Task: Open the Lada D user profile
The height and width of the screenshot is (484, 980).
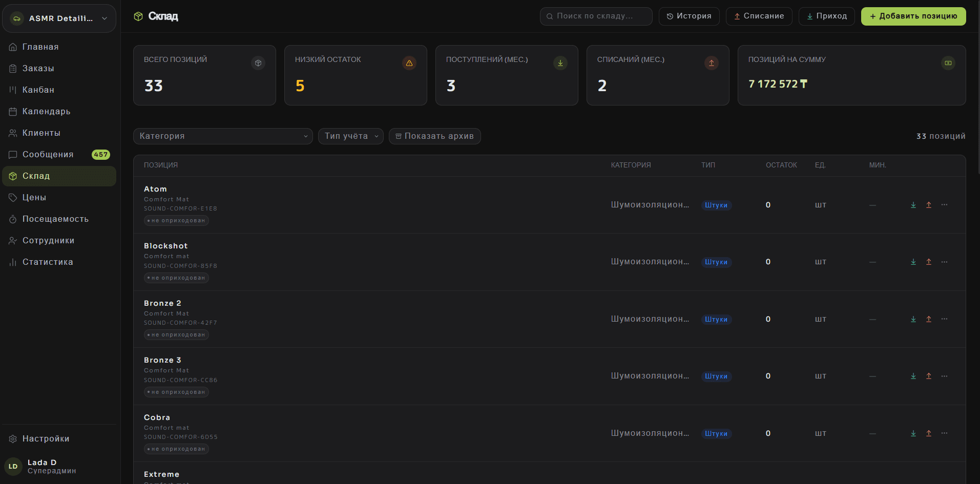Action: click(x=59, y=467)
